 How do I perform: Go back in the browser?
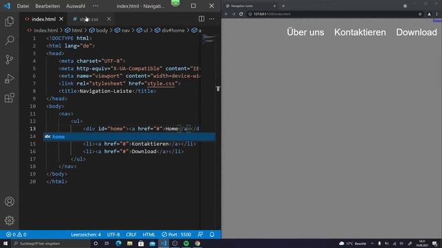pyautogui.click(x=226, y=14)
